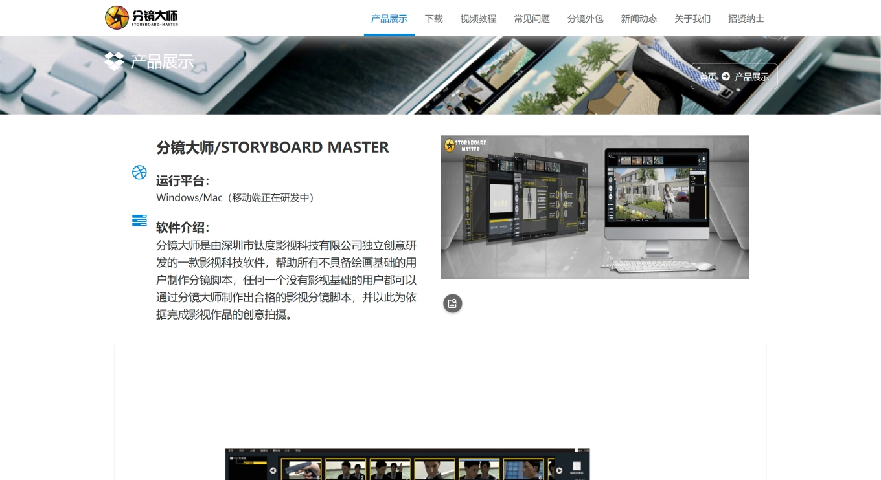Open the 产品展示 nav tab
This screenshot has height=480, width=881.
389,18
